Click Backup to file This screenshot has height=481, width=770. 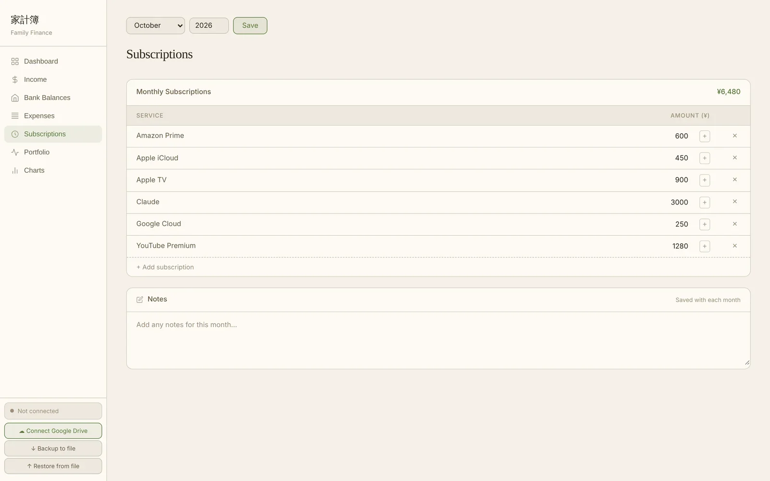53,448
